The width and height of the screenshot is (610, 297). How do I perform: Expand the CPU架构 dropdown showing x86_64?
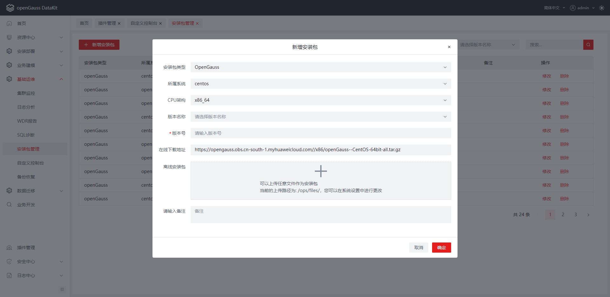coord(321,100)
